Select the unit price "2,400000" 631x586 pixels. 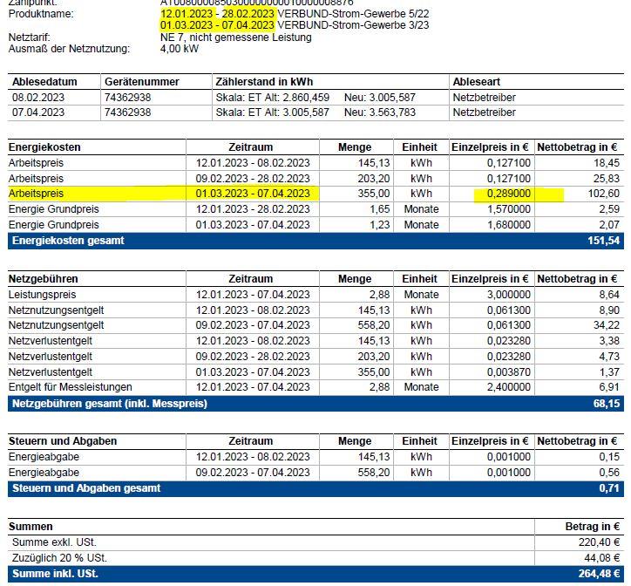point(509,387)
